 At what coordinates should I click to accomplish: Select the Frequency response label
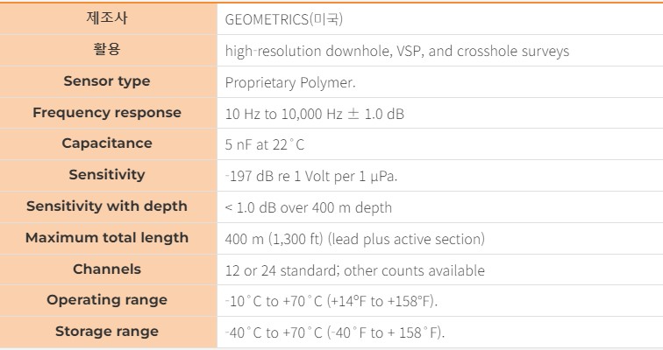pos(107,113)
